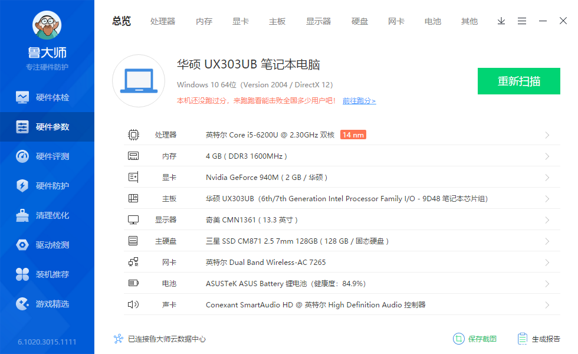Viewport: 578px width, 354px height.
Task: Switch to the 网卡 tab
Action: point(396,21)
